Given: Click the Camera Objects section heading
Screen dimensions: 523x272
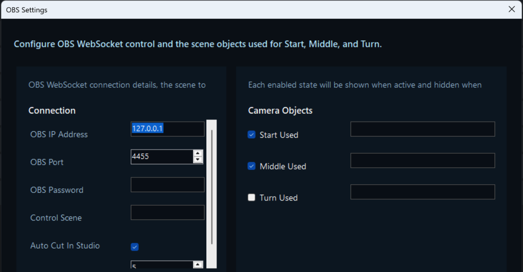Looking at the screenshot, I should tap(280, 110).
